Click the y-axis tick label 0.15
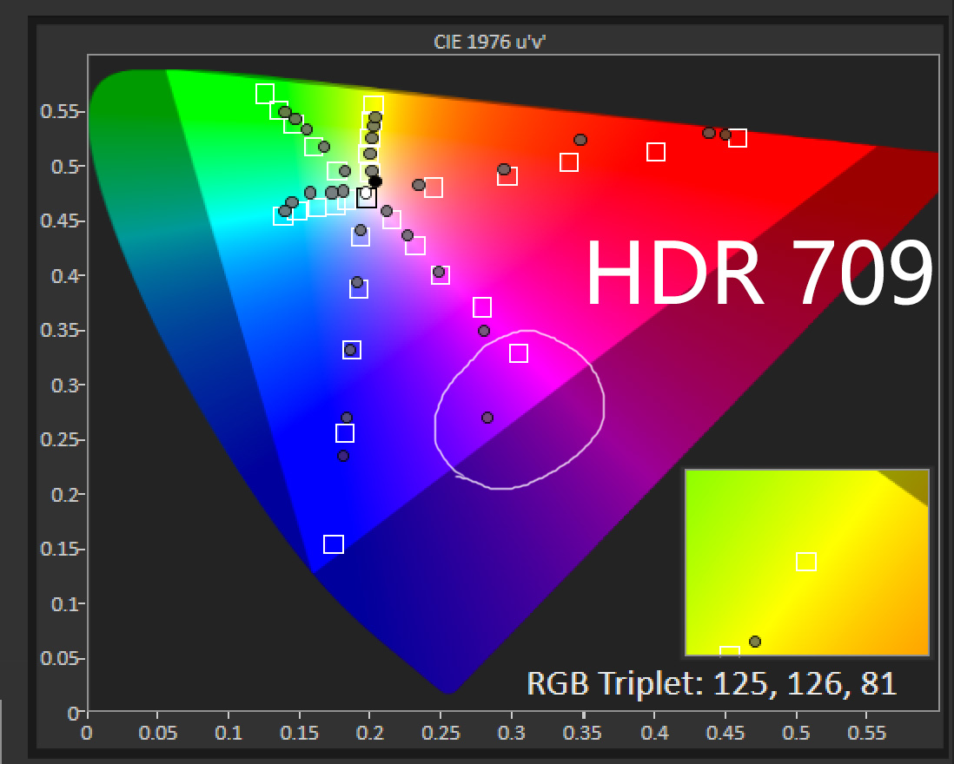 pos(59,550)
